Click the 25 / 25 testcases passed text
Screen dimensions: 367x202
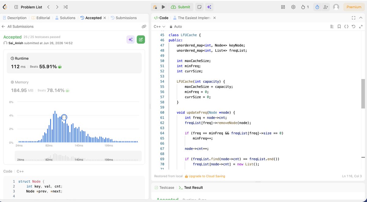coord(42,37)
